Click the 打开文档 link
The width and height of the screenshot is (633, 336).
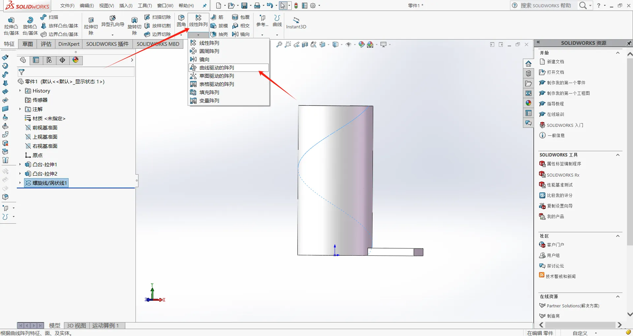556,72
